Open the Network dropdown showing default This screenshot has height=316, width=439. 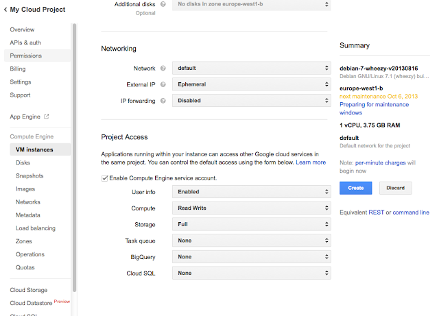tap(252, 68)
